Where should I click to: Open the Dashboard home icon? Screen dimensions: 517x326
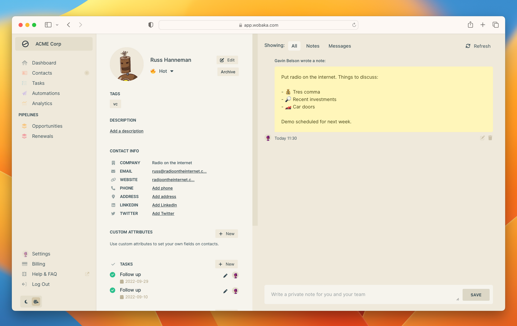coord(25,63)
